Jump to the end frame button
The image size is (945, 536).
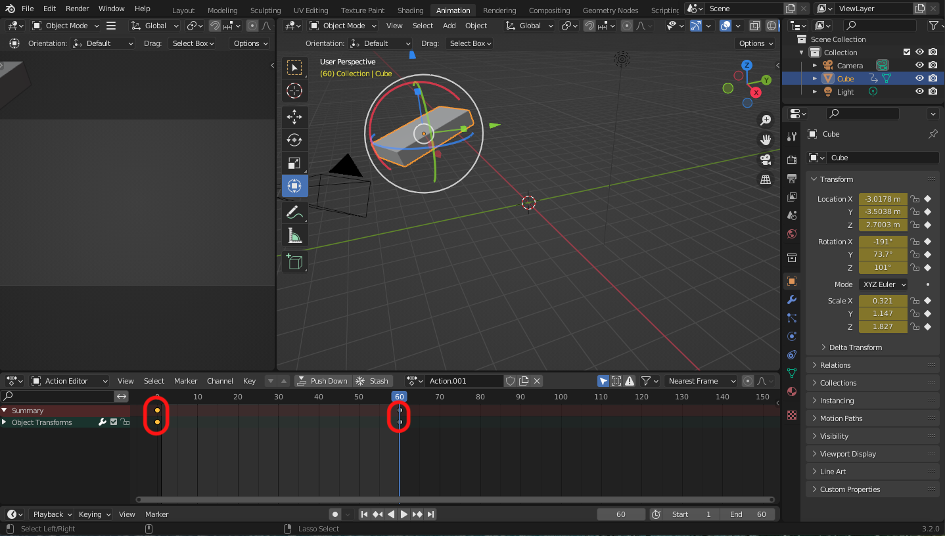430,514
